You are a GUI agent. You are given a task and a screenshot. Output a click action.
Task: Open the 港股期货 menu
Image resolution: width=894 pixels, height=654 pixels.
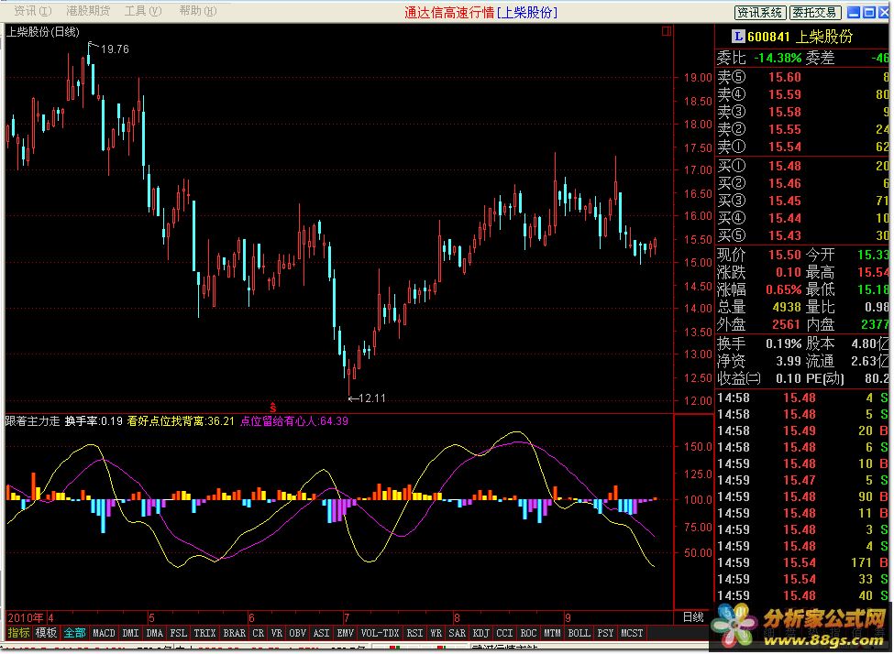(x=88, y=11)
